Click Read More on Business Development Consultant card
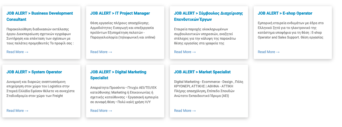Screen dimensions: 342x127 [x=17, y=52]
